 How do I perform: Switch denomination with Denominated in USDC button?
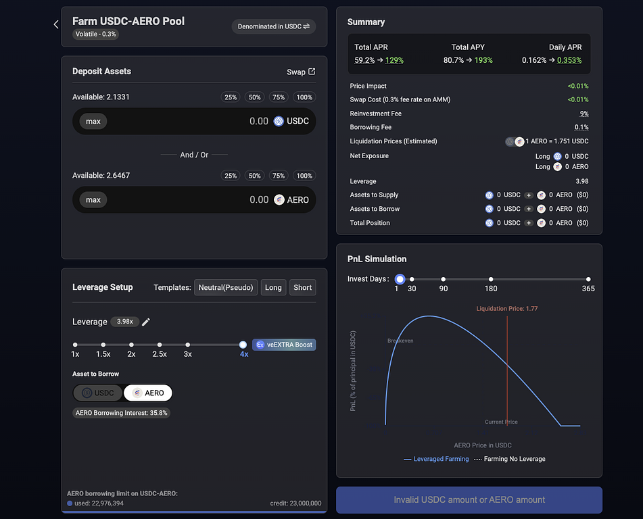[273, 26]
